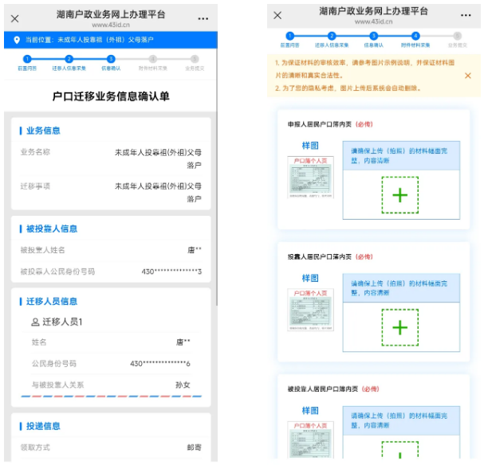Go to step 1 前置问答 on the confirmation page
This screenshot has height=465, width=484.
26,59
